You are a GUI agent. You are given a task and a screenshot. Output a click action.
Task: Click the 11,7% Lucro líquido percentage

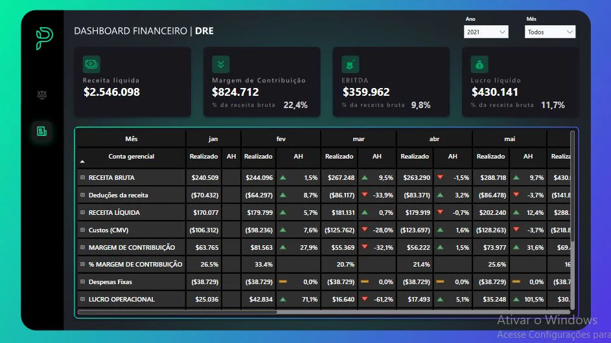[553, 105]
